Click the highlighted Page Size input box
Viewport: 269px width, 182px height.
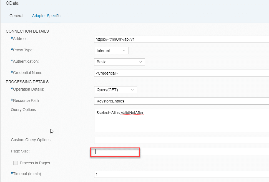click(x=115, y=152)
